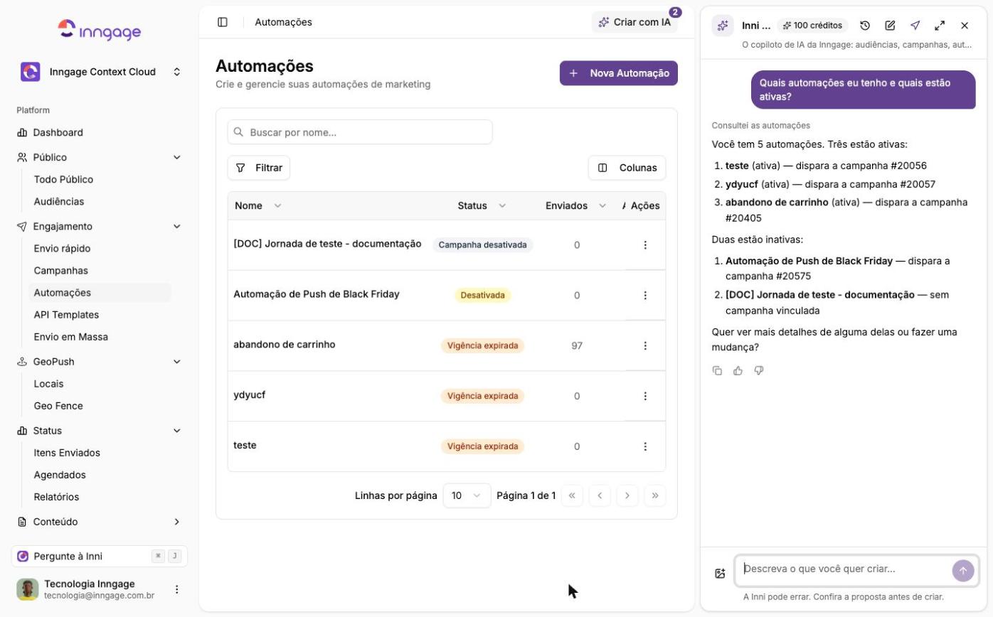Open actions menu for DOC Jornada row
Viewport: 993px width, 617px height.
[x=645, y=245]
